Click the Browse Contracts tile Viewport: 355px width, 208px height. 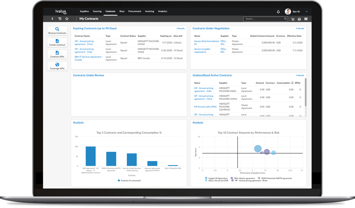[x=57, y=31]
